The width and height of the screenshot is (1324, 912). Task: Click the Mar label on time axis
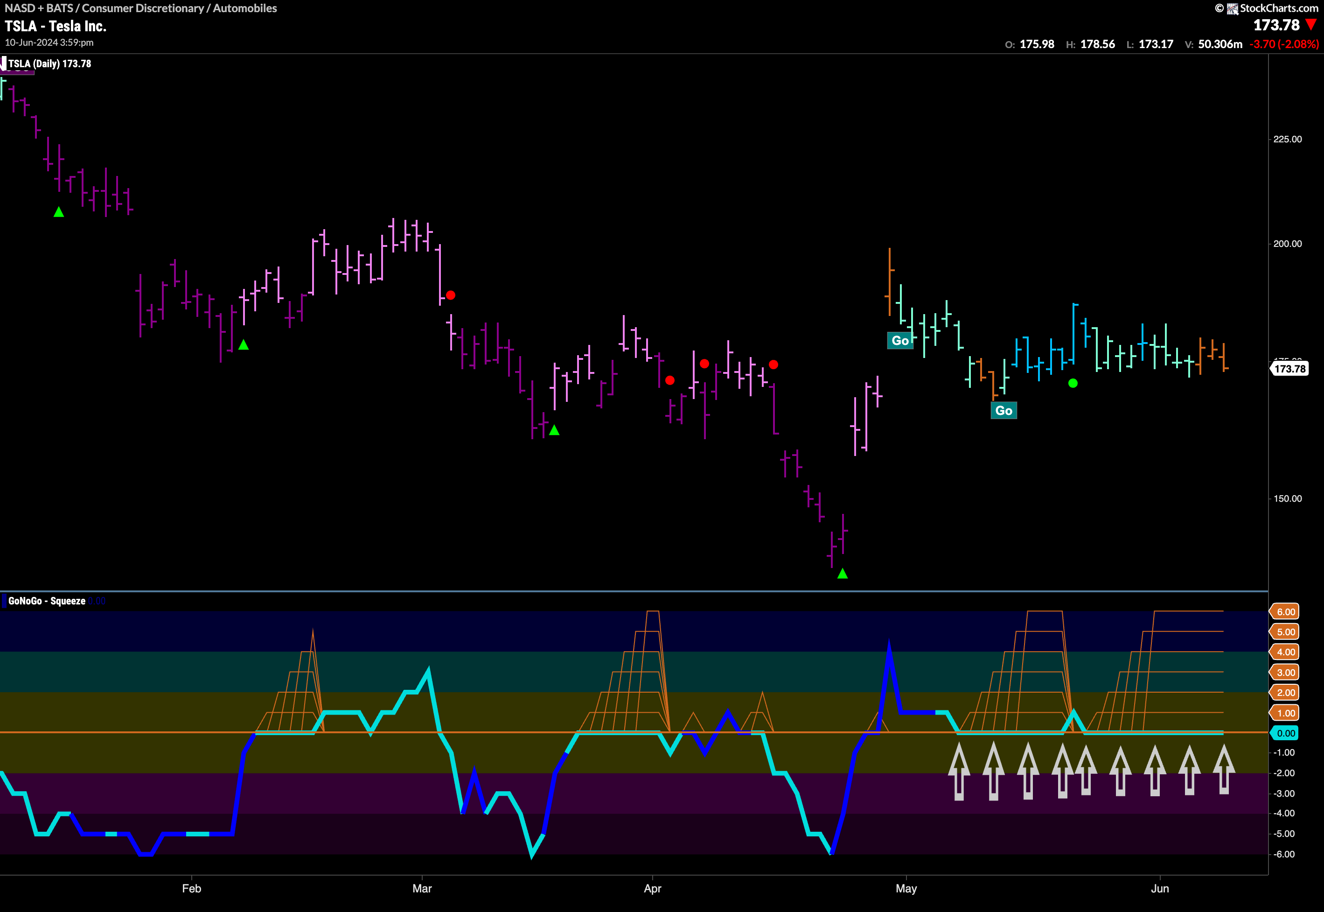[x=422, y=889]
